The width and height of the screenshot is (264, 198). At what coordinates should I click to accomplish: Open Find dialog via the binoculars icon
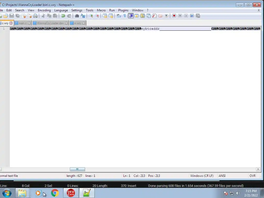tap(77, 16)
